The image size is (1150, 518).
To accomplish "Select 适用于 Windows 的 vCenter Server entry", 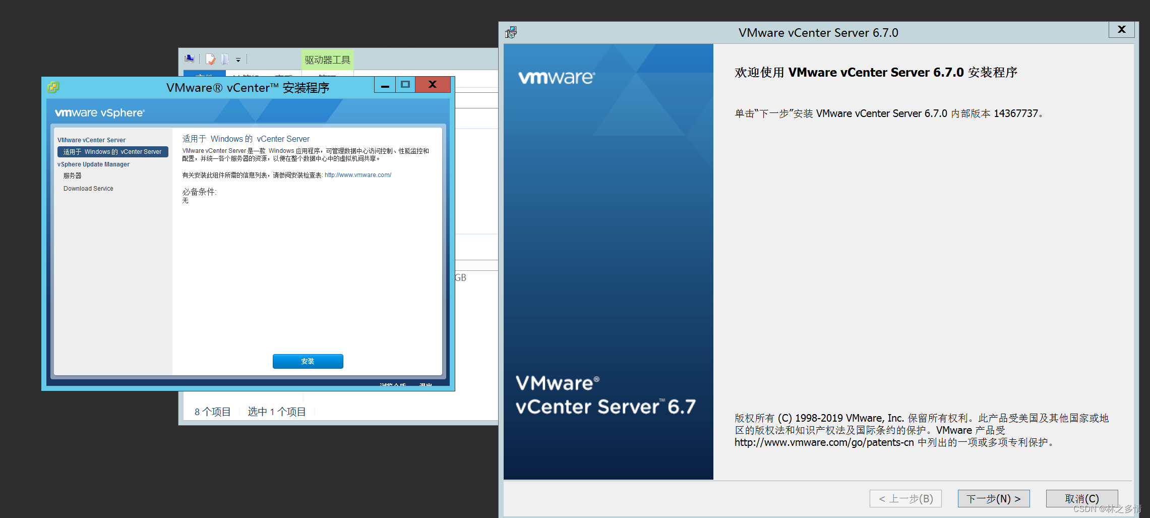I will tap(112, 151).
